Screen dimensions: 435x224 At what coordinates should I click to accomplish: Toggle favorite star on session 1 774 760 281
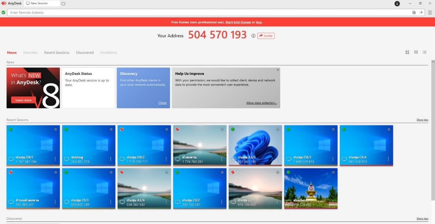[222, 129]
